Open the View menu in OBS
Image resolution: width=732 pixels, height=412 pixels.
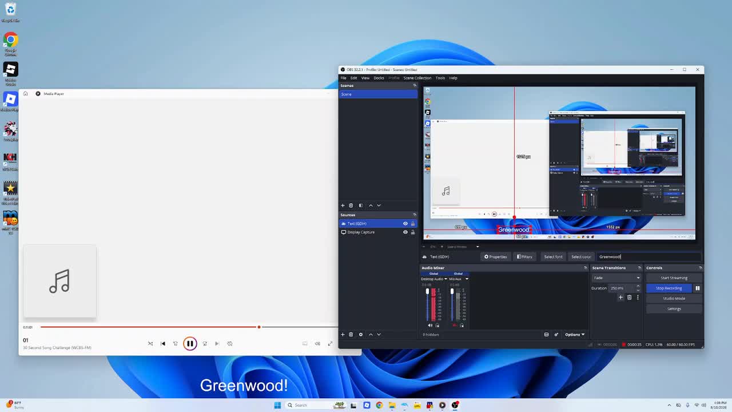(365, 78)
